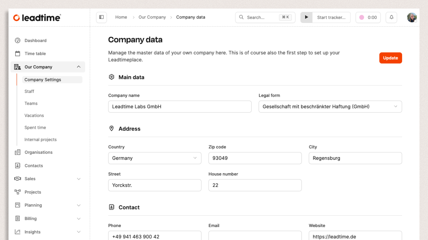Click the Company name input field
The image size is (428, 240).
(180, 106)
